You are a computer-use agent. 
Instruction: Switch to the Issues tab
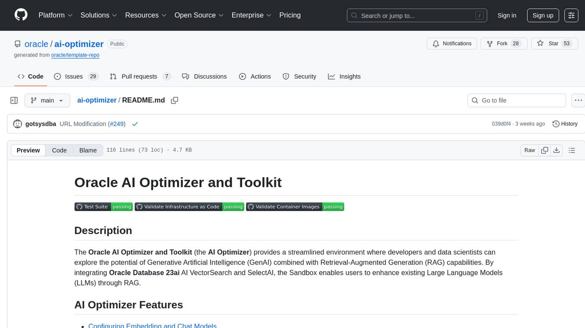pos(76,76)
